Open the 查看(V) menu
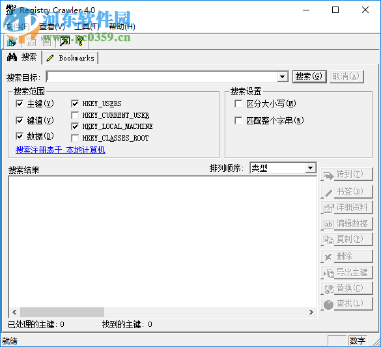The image size is (381, 347). (x=52, y=27)
